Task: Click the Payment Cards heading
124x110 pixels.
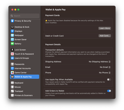Action: click(52, 15)
